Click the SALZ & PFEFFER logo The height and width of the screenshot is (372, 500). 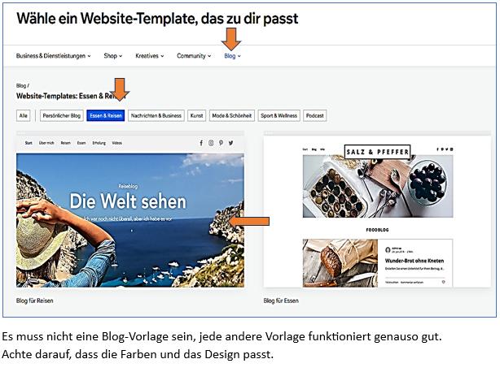(x=378, y=152)
